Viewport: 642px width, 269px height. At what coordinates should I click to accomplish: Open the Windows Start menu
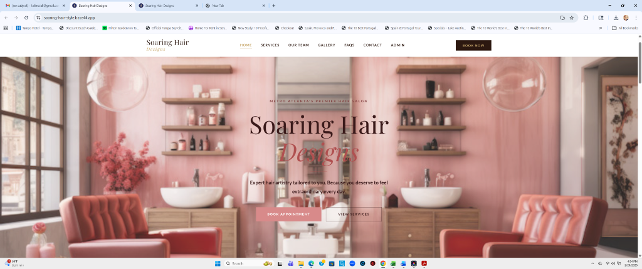(x=218, y=263)
